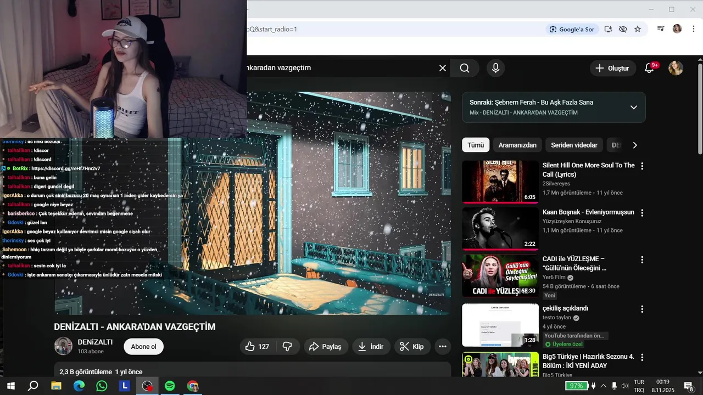Click the YouTube search magnifier button
Viewport: 703px width, 395px height.
(x=465, y=68)
